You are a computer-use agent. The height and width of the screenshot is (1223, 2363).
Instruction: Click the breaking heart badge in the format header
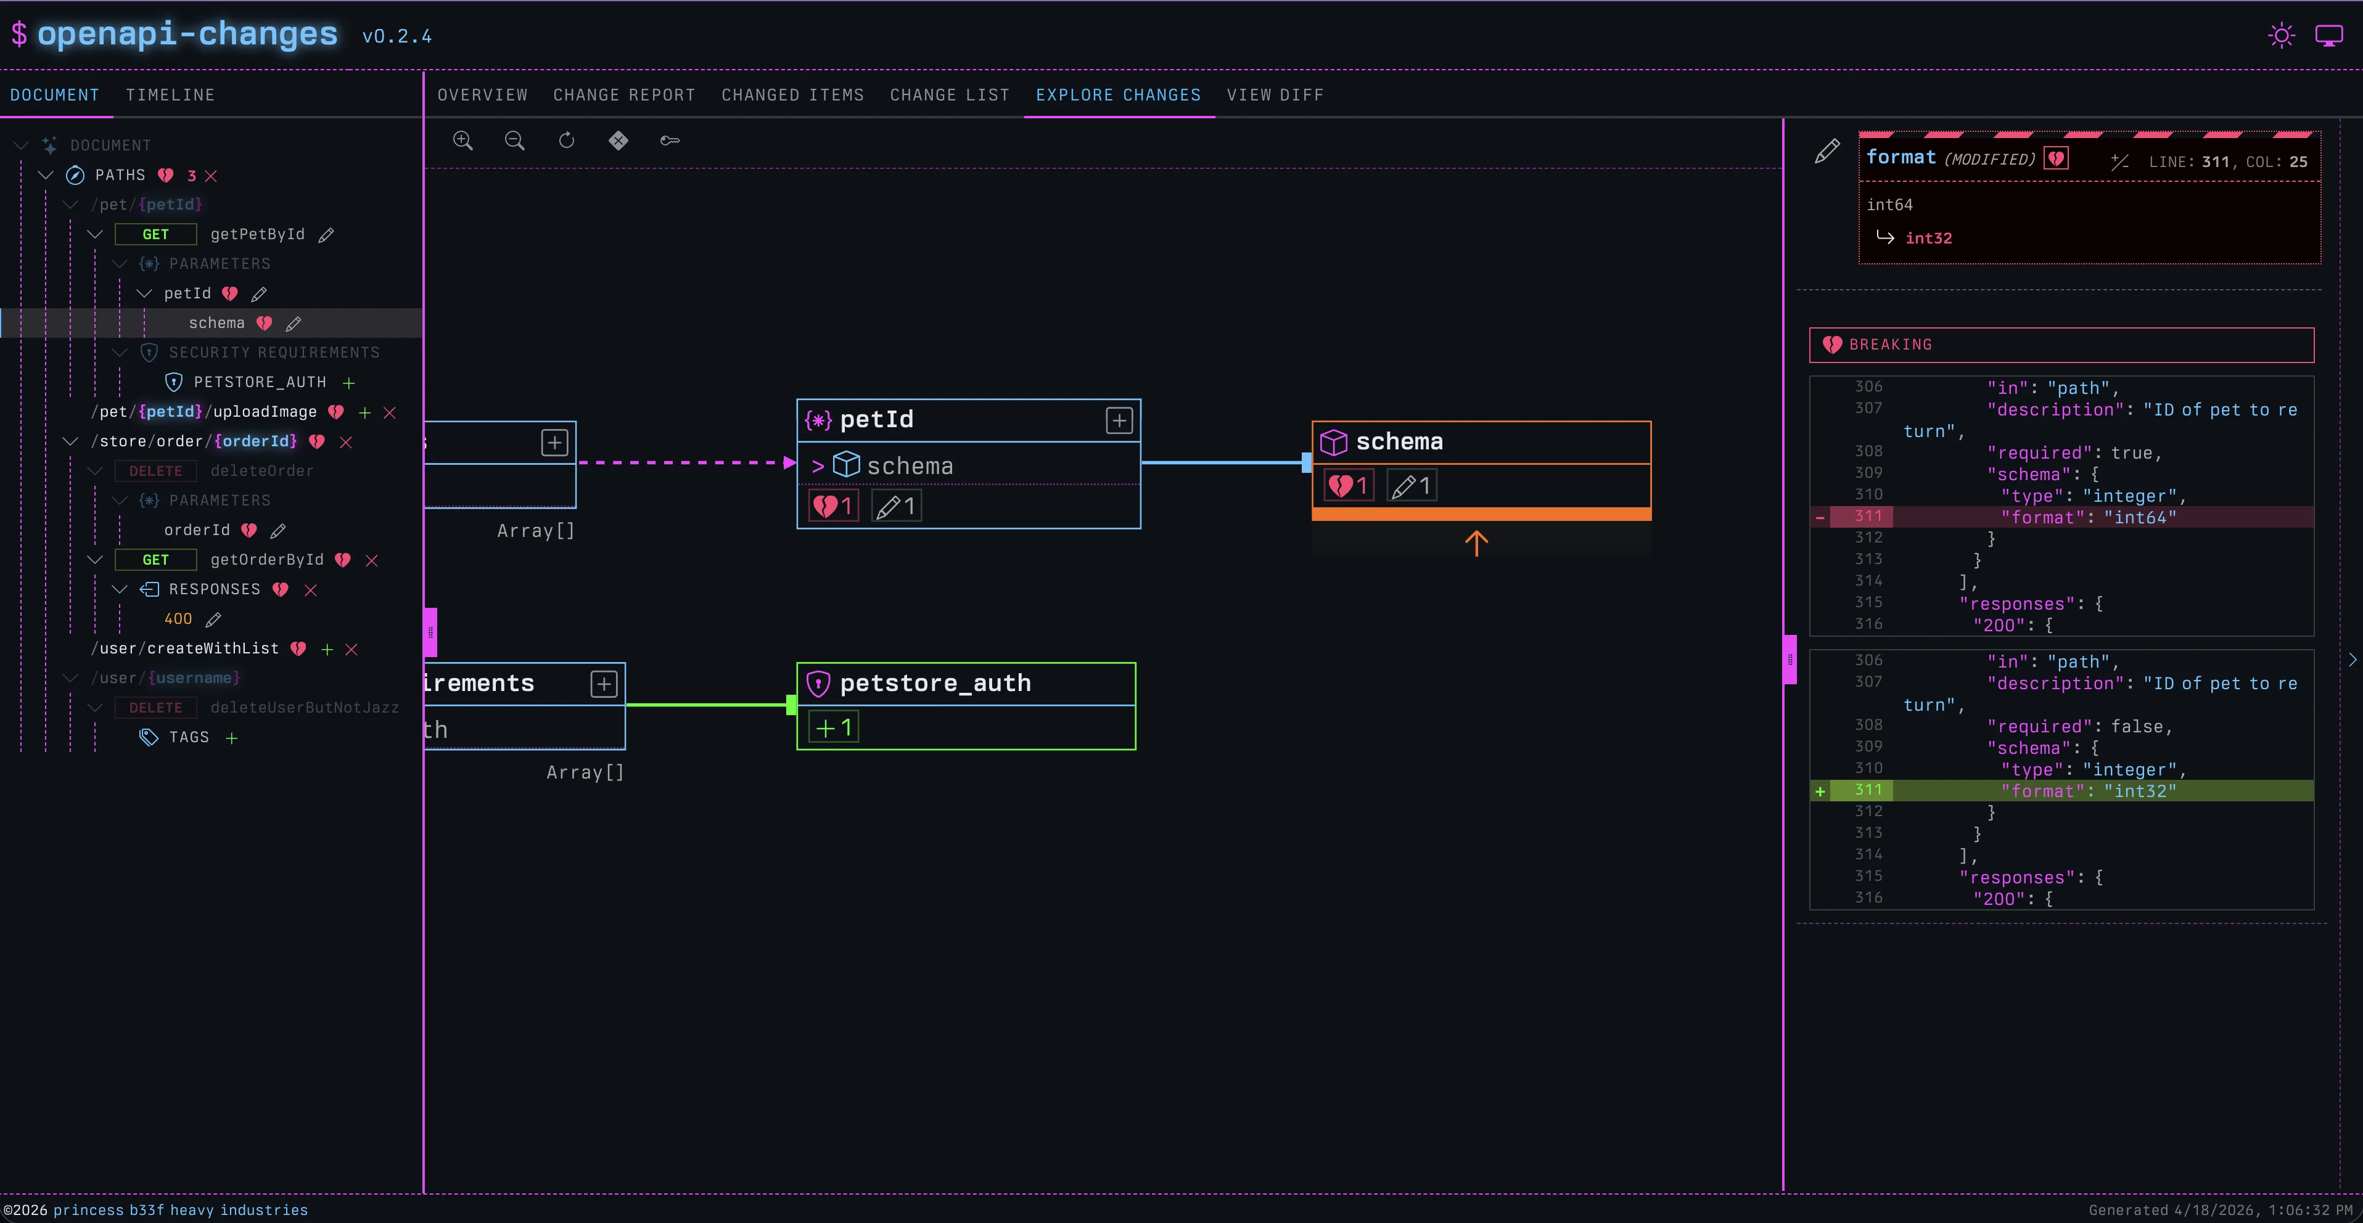click(2057, 158)
